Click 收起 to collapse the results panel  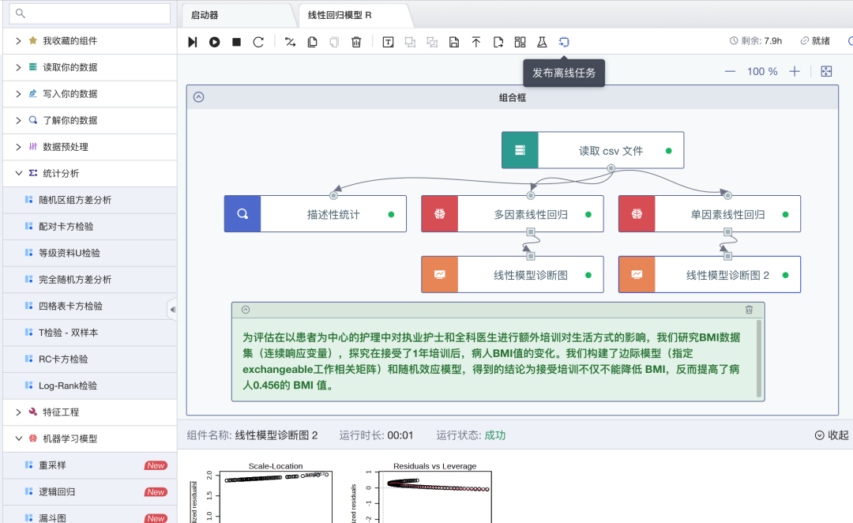point(830,434)
